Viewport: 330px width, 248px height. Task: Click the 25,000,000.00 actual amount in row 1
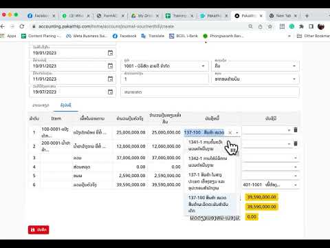tap(131, 132)
